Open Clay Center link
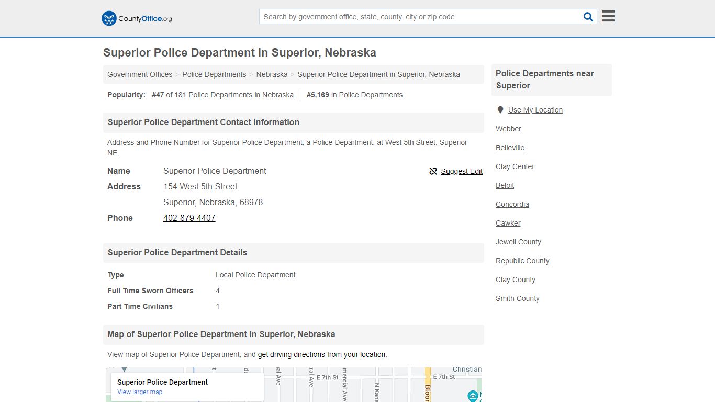Image resolution: width=715 pixels, height=402 pixels. coord(515,166)
